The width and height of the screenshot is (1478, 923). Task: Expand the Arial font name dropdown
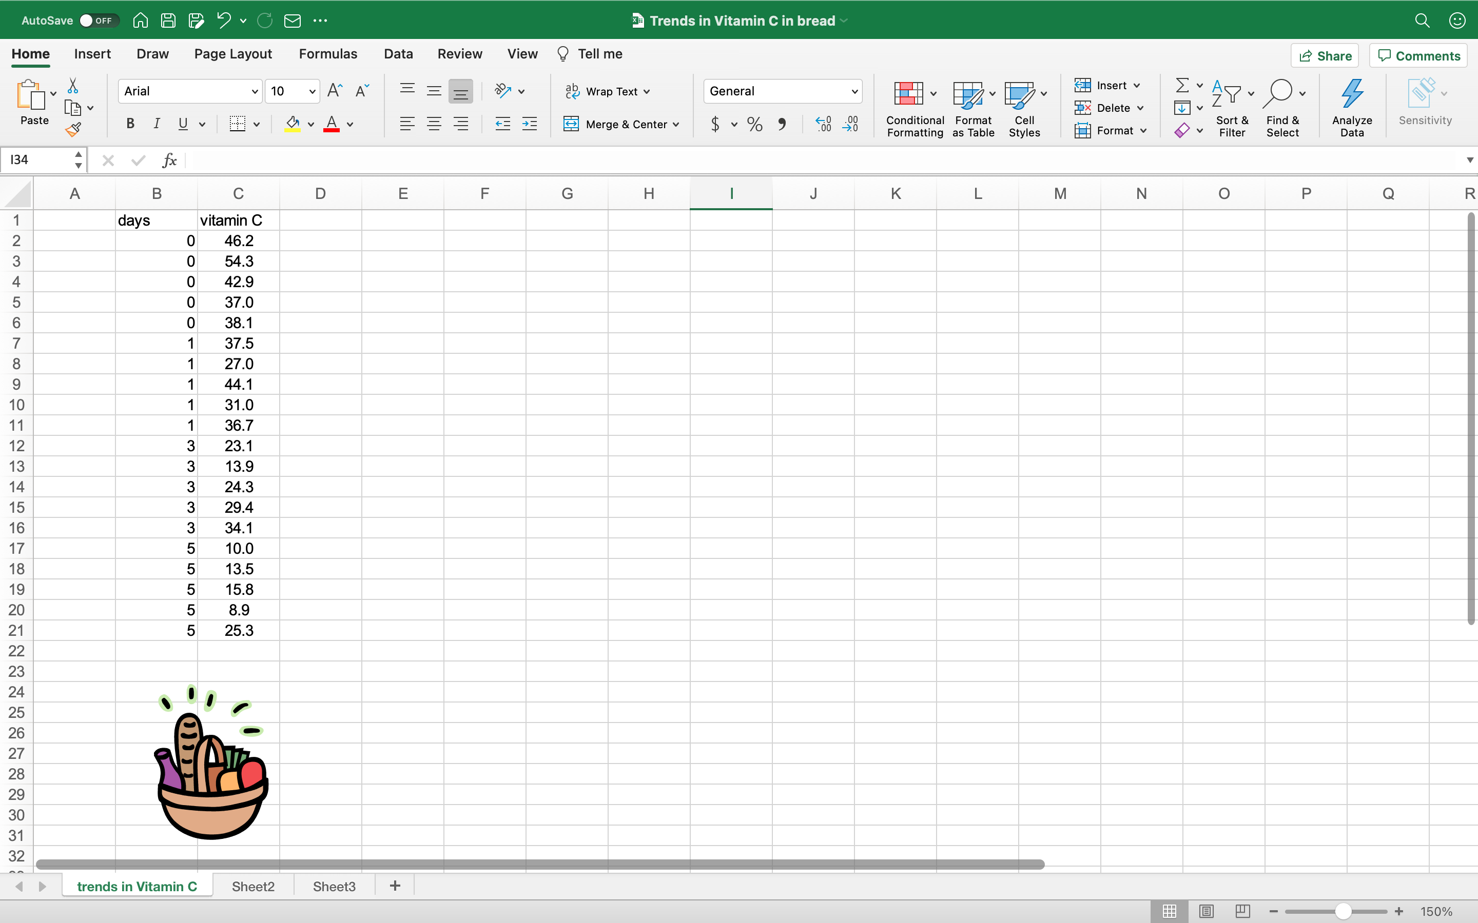[255, 92]
